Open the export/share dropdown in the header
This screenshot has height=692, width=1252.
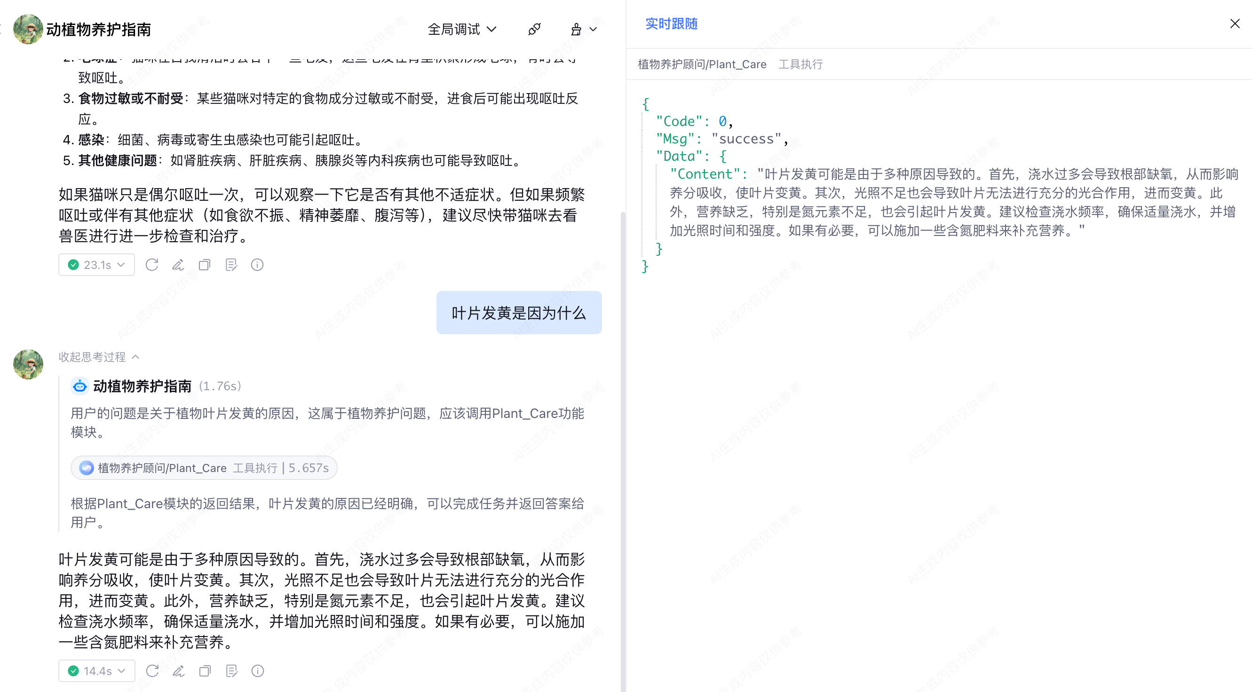[583, 29]
